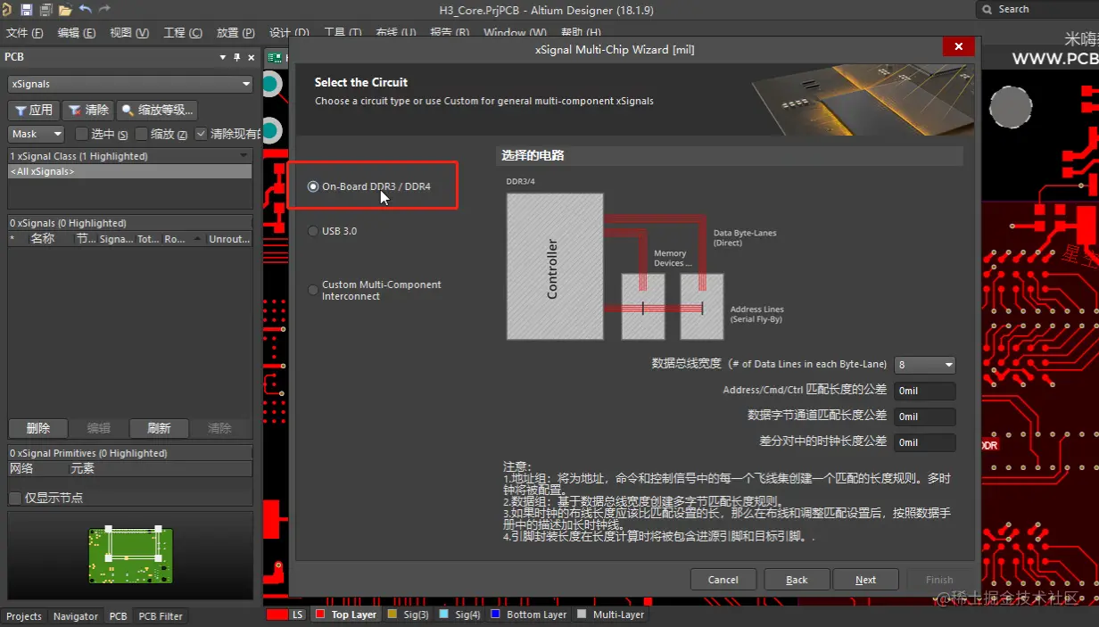Click Address/Cmd/Ctrl tolerance field
The width and height of the screenshot is (1099, 627).
pos(925,391)
